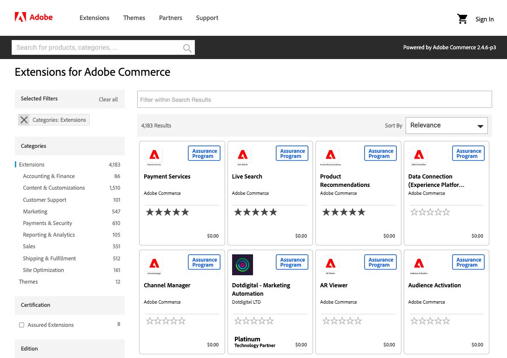Open the Themes menu item
Screen dimensions: 507x358
pos(134,18)
